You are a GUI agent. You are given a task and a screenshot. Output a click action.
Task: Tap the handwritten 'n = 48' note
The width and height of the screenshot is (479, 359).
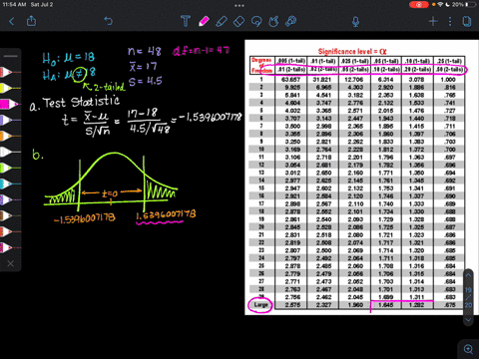[145, 51]
